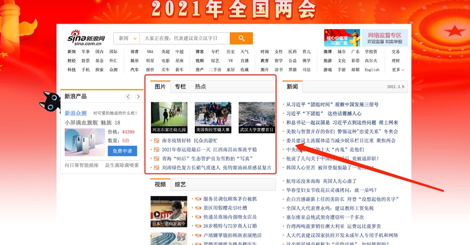Open the 体育 navigation link
Screen dimensions: 470x245
(135, 52)
